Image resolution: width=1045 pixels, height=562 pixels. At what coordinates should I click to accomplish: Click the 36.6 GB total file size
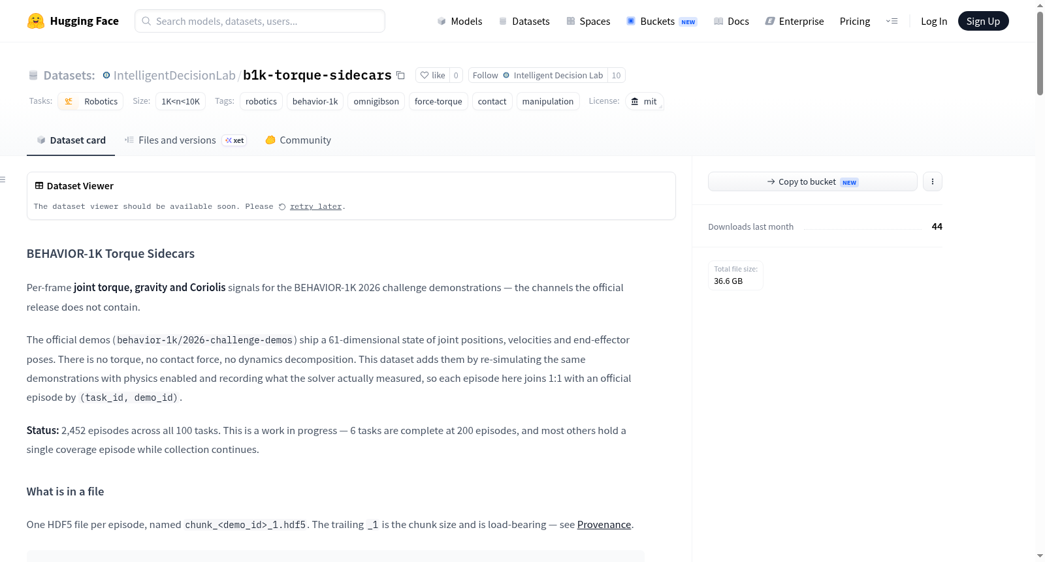click(x=728, y=281)
